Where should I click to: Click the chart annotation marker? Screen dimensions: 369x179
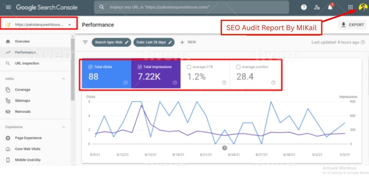[x=225, y=148]
